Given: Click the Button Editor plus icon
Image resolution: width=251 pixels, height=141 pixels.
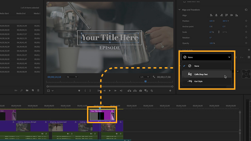Looking at the screenshot, I should [170, 91].
